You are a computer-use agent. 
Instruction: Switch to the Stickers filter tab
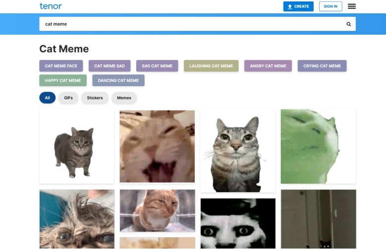(95, 98)
